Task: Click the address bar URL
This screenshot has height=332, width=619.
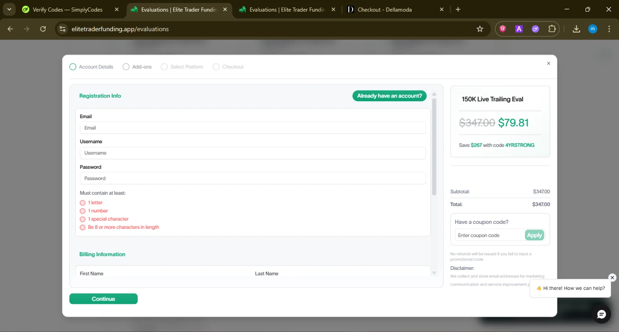Action: click(120, 29)
